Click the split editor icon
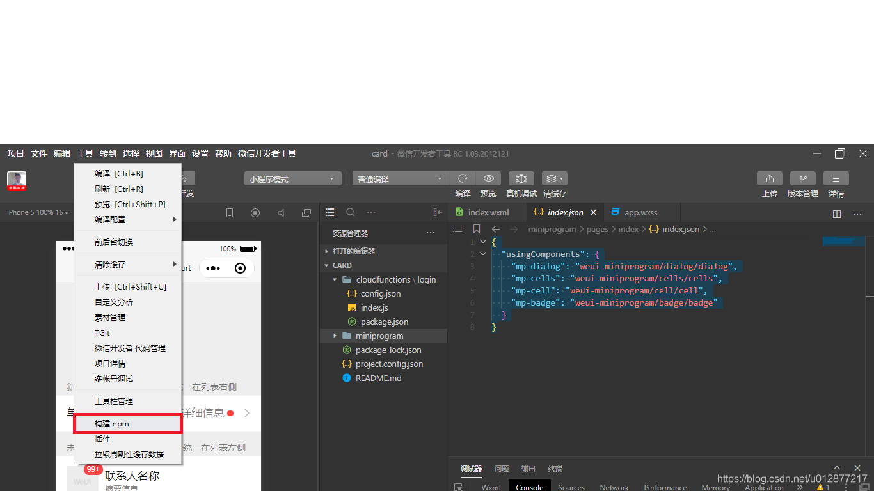Image resolution: width=874 pixels, height=491 pixels. click(837, 214)
